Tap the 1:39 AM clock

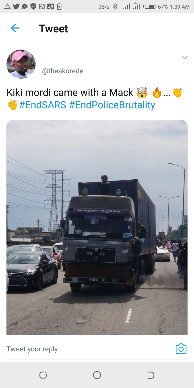[180, 7]
